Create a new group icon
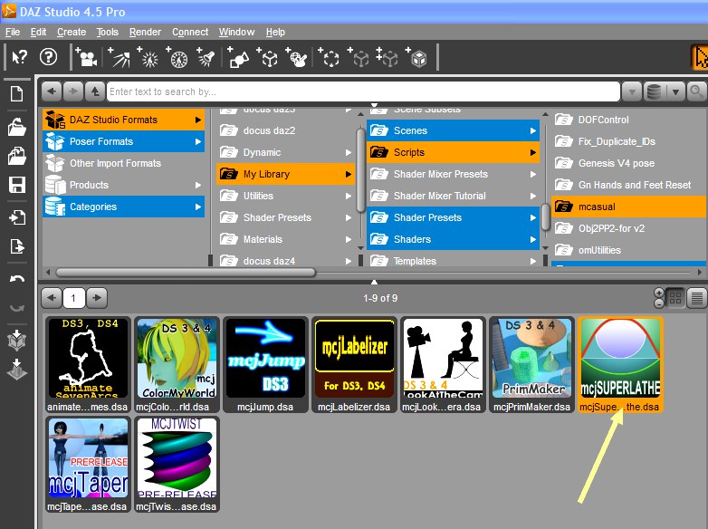Viewport: 708px width, 529px height. pos(329,57)
